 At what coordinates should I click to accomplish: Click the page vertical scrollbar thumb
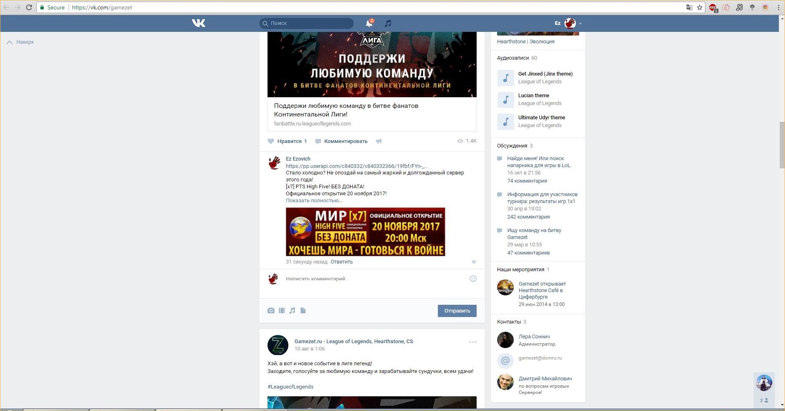pyautogui.click(x=782, y=145)
